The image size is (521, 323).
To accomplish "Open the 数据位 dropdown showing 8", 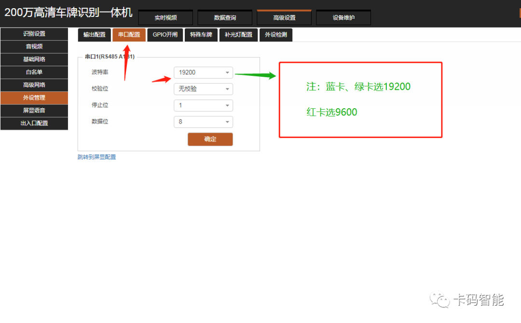I will (x=204, y=122).
